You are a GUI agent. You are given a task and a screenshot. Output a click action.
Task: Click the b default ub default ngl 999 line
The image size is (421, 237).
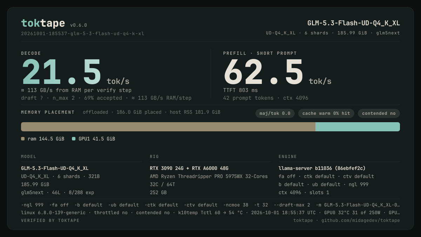click(323, 184)
